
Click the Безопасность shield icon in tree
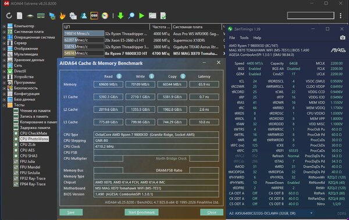coord(10,88)
